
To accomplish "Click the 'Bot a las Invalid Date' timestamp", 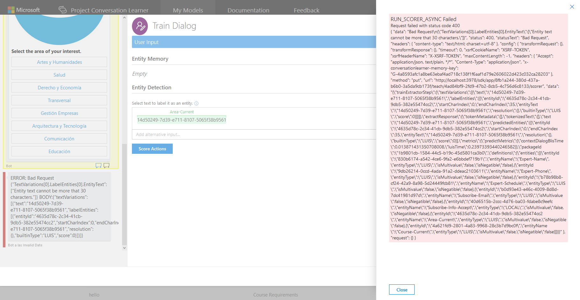I will 25,245.
